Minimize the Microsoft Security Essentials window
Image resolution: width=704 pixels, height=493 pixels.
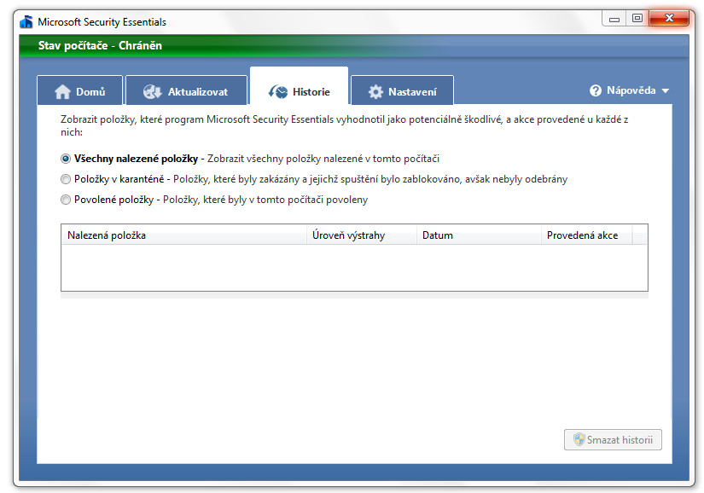614,19
